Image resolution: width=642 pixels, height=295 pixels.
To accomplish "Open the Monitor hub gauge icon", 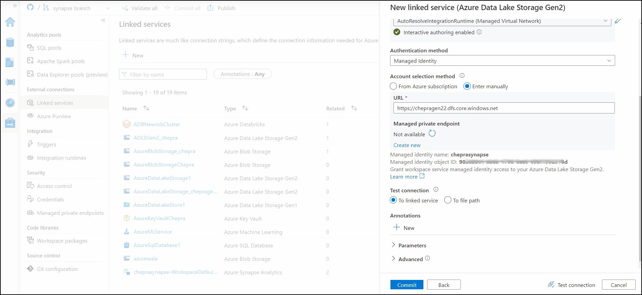I will tap(10, 103).
